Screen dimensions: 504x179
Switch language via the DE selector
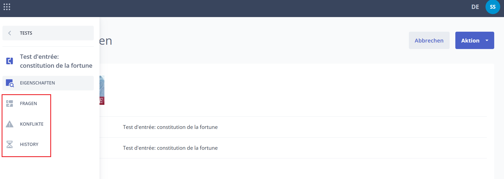click(x=475, y=7)
